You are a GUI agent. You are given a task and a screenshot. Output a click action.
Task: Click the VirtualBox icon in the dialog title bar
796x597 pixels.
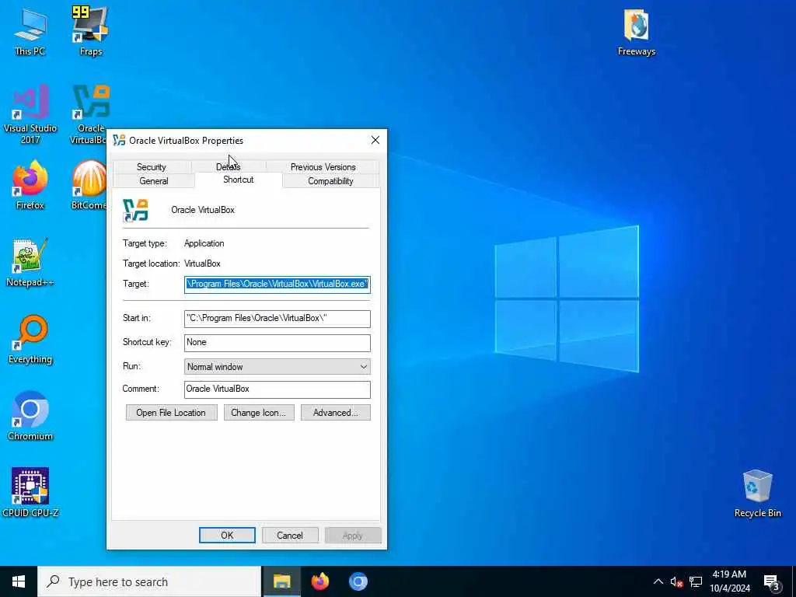tap(119, 140)
